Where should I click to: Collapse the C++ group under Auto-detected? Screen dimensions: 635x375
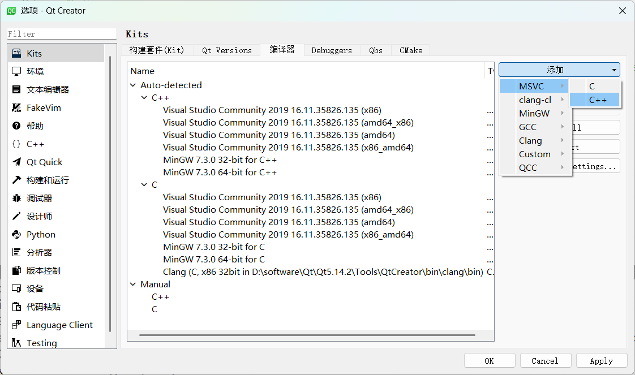click(144, 97)
